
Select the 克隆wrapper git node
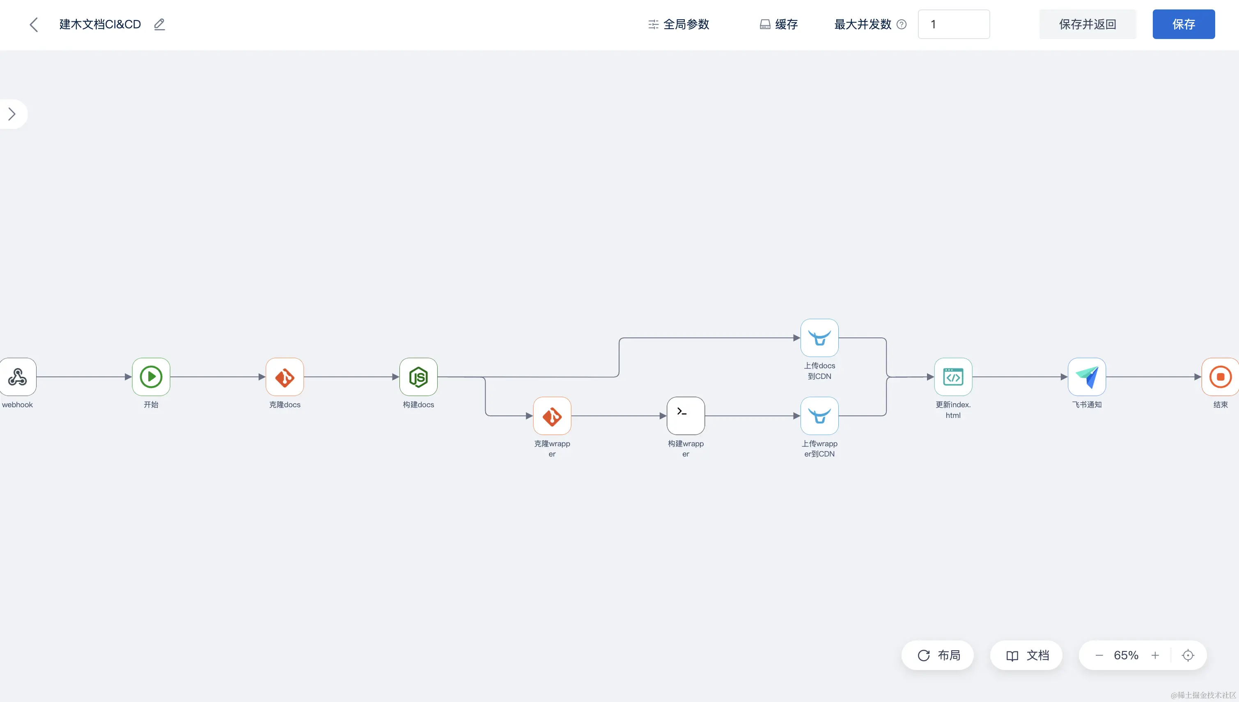551,415
